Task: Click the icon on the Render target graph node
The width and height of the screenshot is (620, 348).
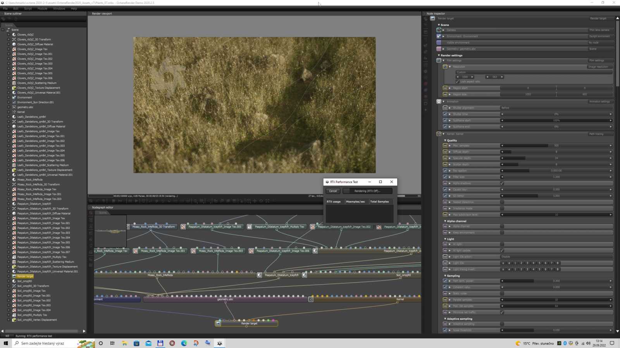Action: (x=218, y=323)
